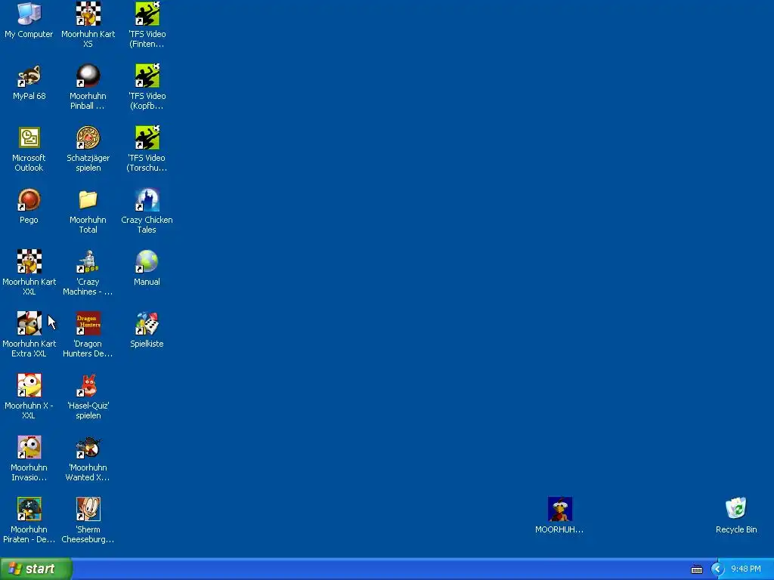Open the Windows start menu button
The image size is (774, 580).
click(x=36, y=569)
